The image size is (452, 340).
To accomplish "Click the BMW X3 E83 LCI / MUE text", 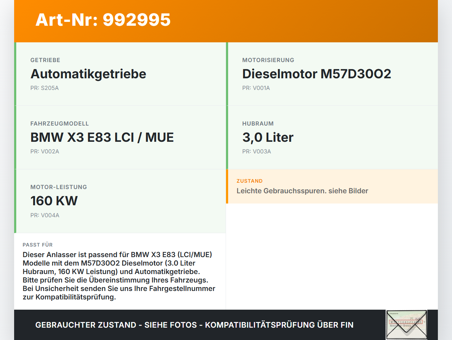I will (x=102, y=138).
